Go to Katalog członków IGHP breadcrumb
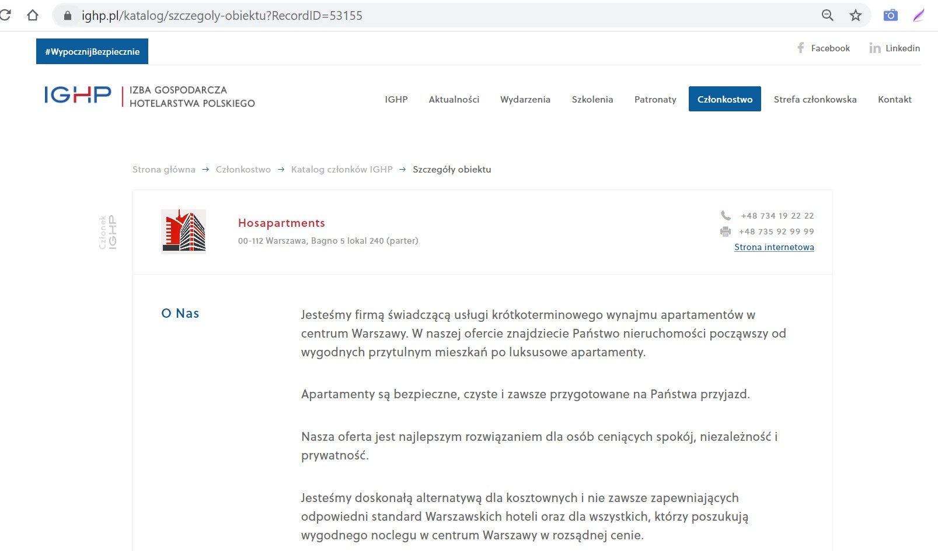938x551 pixels. pyautogui.click(x=341, y=170)
